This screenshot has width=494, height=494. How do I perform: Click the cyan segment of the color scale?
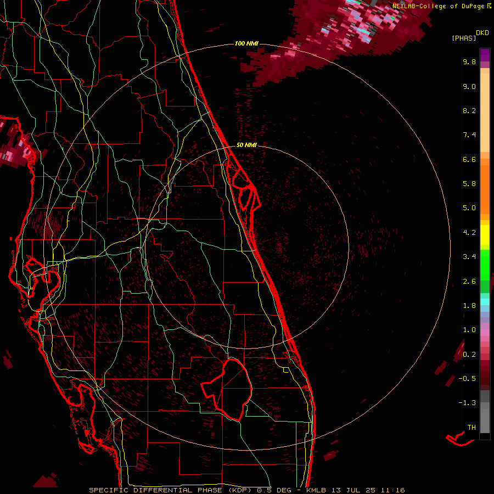pyautogui.click(x=485, y=302)
